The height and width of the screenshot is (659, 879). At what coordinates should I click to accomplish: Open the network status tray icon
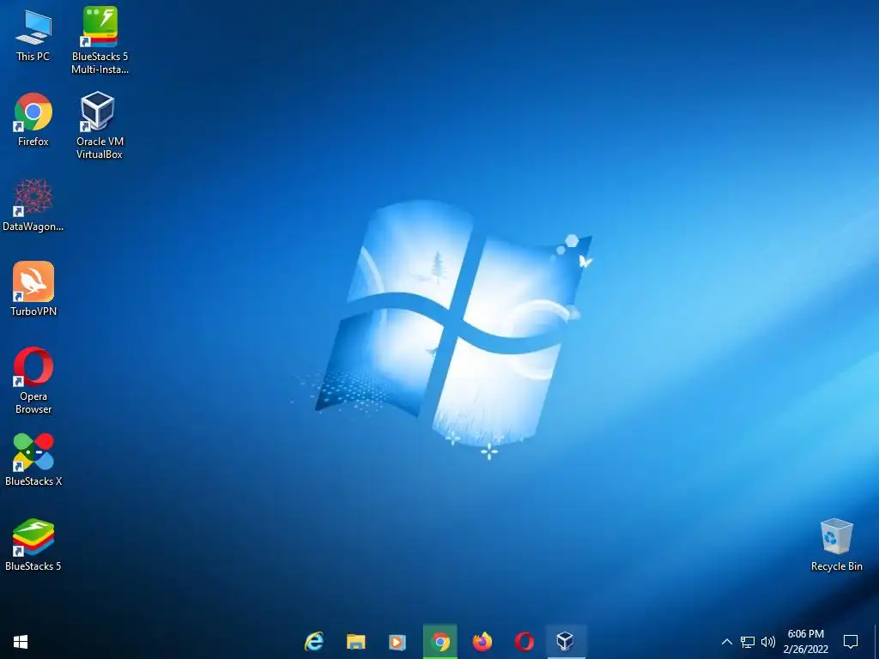point(748,642)
